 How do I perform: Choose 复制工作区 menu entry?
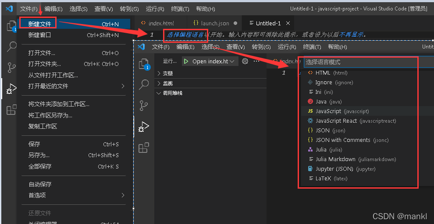74,126
